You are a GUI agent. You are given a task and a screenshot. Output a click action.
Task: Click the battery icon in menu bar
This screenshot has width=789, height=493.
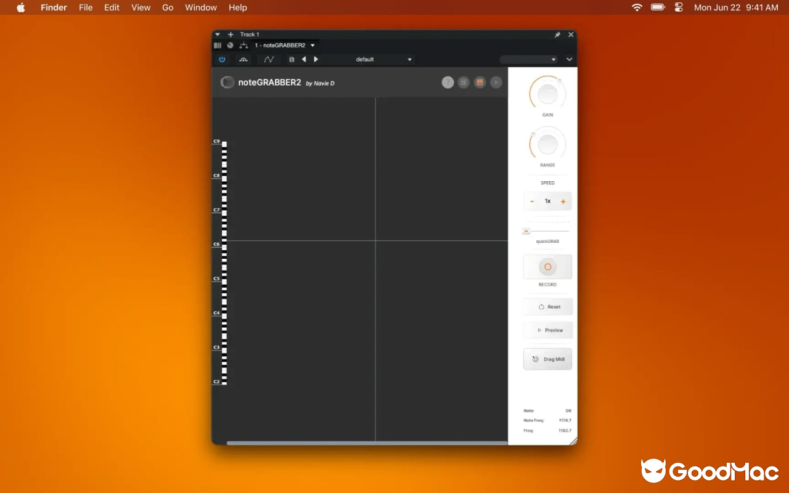click(x=658, y=7)
